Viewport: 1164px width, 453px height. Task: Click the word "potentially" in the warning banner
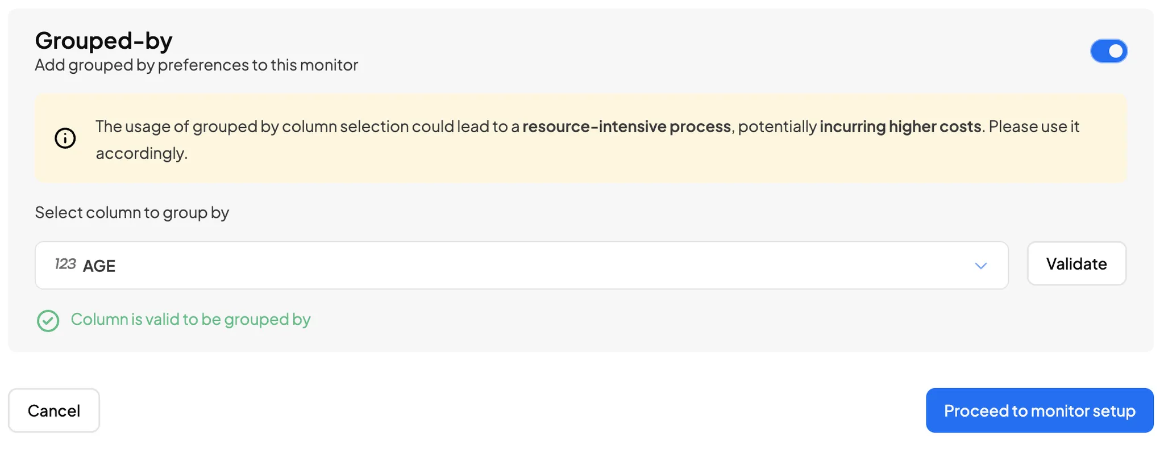click(777, 127)
